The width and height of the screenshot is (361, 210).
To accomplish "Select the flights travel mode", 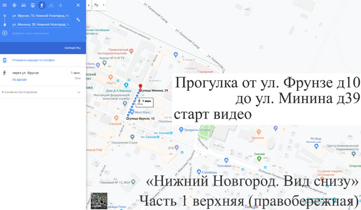I will pyautogui.click(x=61, y=5).
